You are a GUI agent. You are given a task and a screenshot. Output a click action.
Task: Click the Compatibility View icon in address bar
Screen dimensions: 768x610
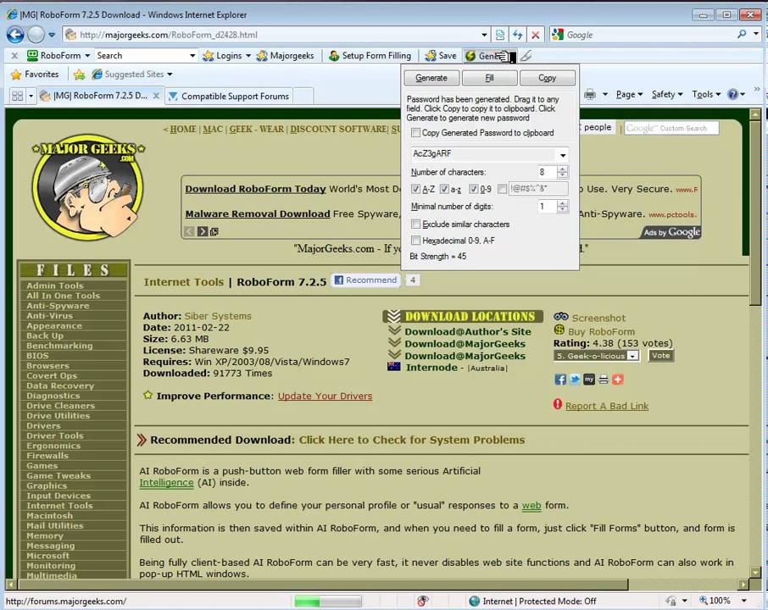pos(500,35)
